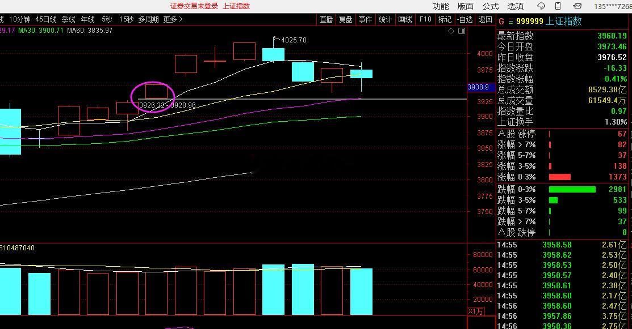Open the 功能 menu
This screenshot has width=632, height=329.
pyautogui.click(x=440, y=6)
